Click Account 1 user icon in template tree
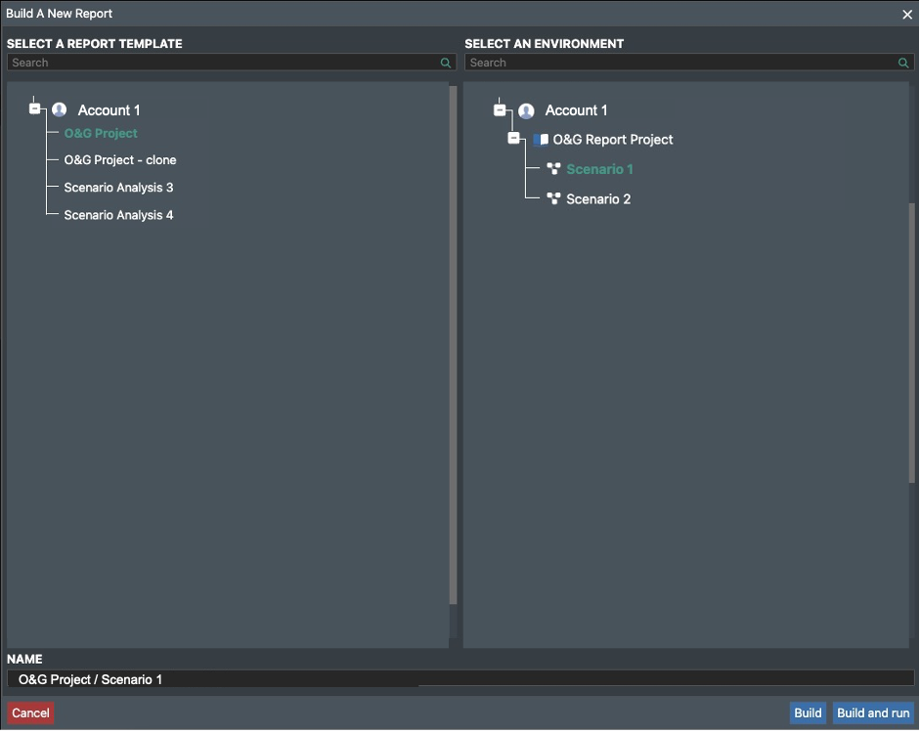The width and height of the screenshot is (920, 733). (x=60, y=110)
